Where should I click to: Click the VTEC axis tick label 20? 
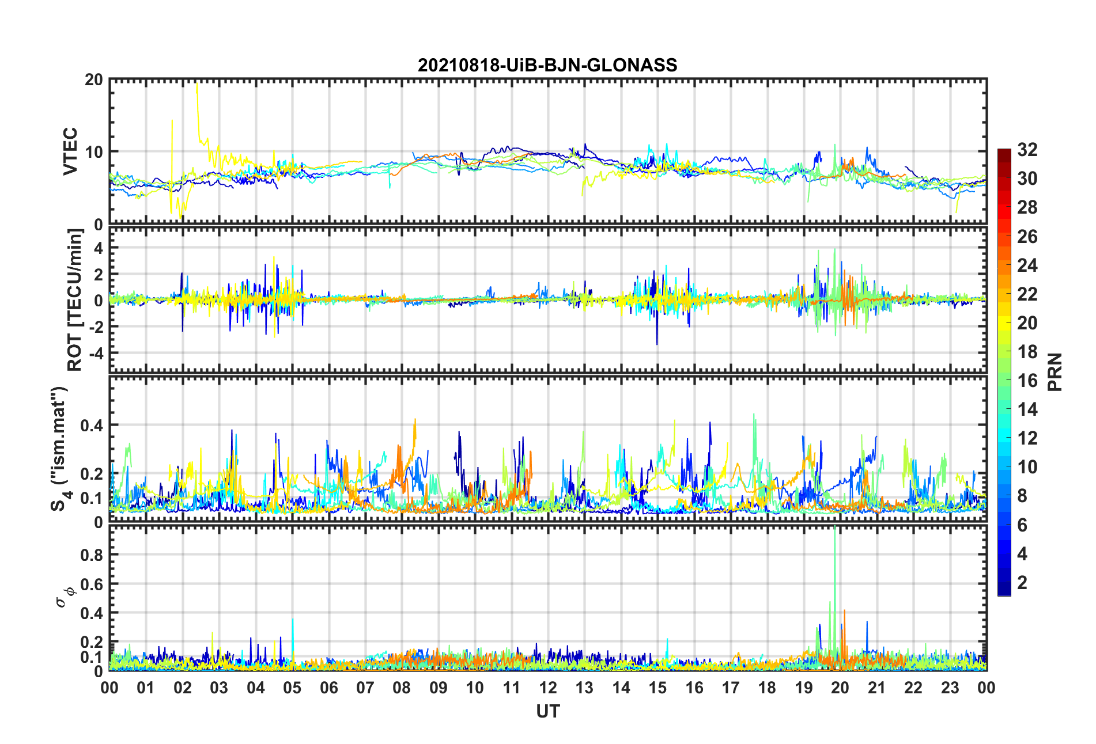94,80
